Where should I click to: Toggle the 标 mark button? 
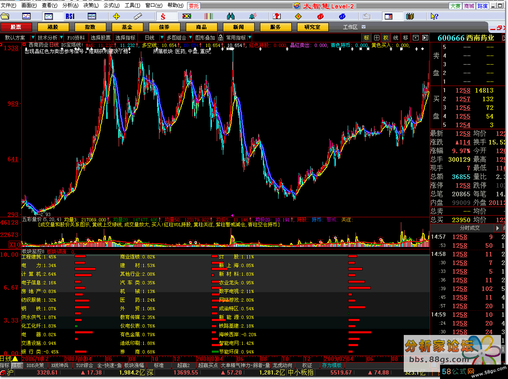[x=366, y=37]
